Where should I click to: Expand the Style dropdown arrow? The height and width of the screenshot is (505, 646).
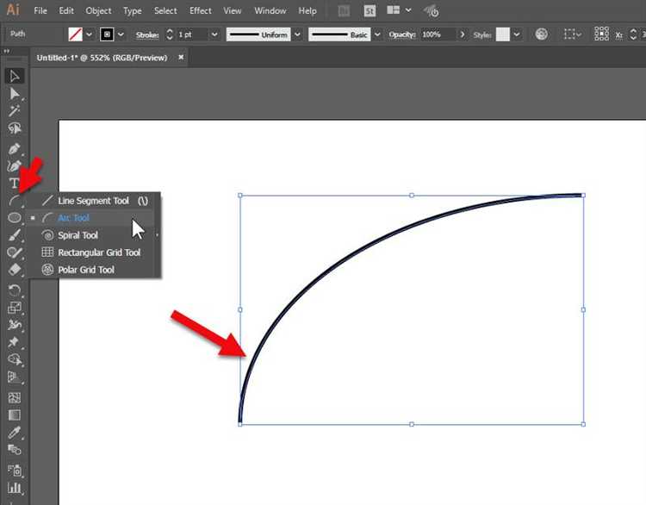[x=516, y=34]
